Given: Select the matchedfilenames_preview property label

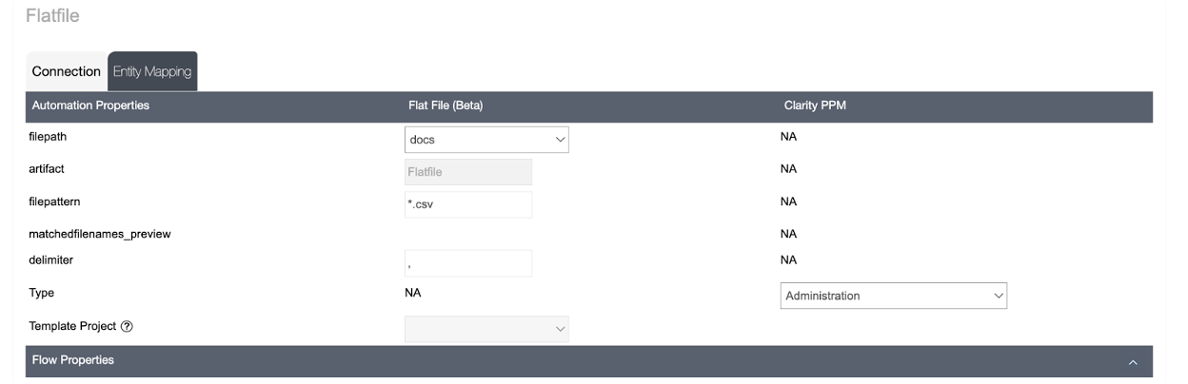Looking at the screenshot, I should point(100,234).
